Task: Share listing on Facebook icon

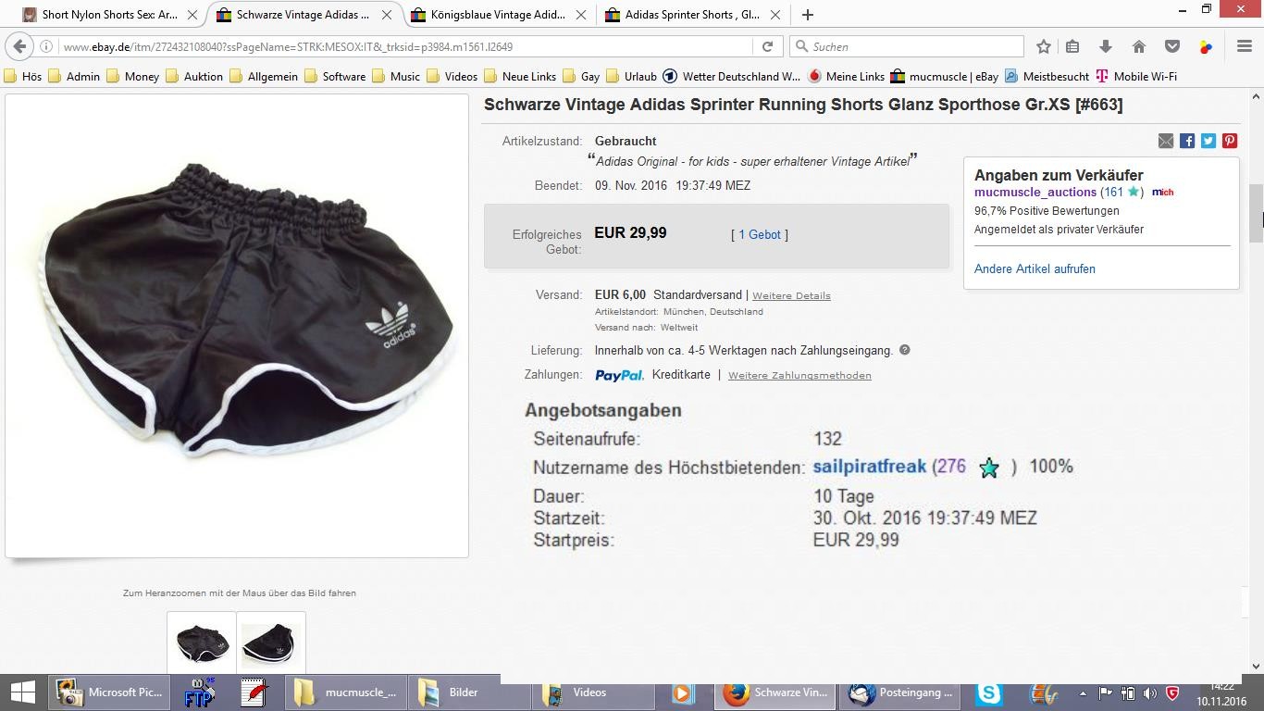Action: tap(1187, 141)
